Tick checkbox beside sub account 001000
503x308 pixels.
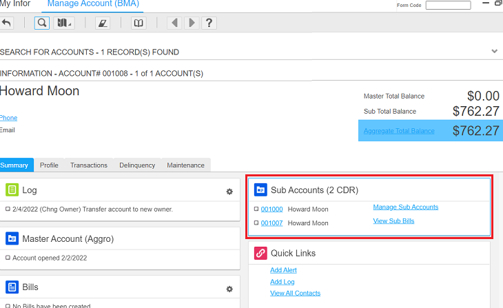pos(256,209)
